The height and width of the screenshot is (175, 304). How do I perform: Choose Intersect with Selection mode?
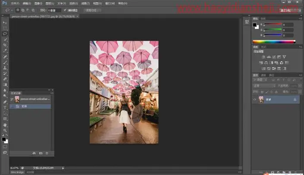pos(33,10)
